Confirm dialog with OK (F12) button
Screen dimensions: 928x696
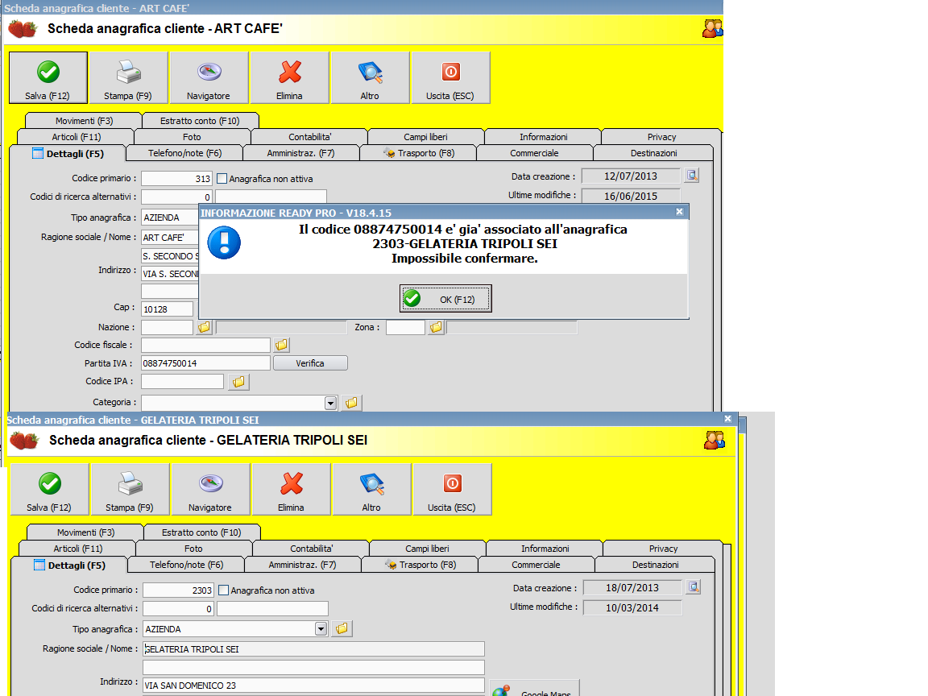click(x=445, y=299)
